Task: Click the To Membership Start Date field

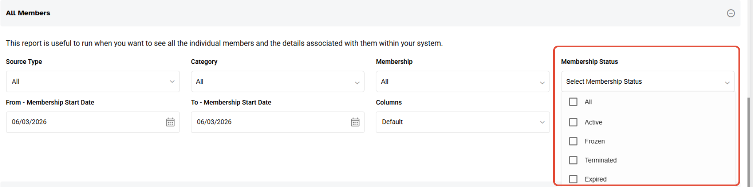Action: coord(268,122)
